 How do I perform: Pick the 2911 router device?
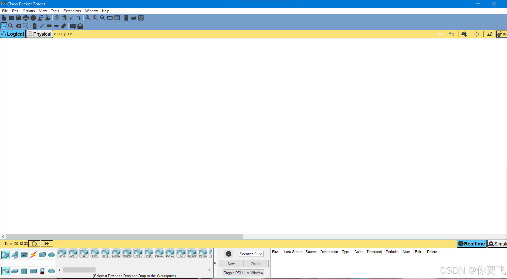point(106,253)
